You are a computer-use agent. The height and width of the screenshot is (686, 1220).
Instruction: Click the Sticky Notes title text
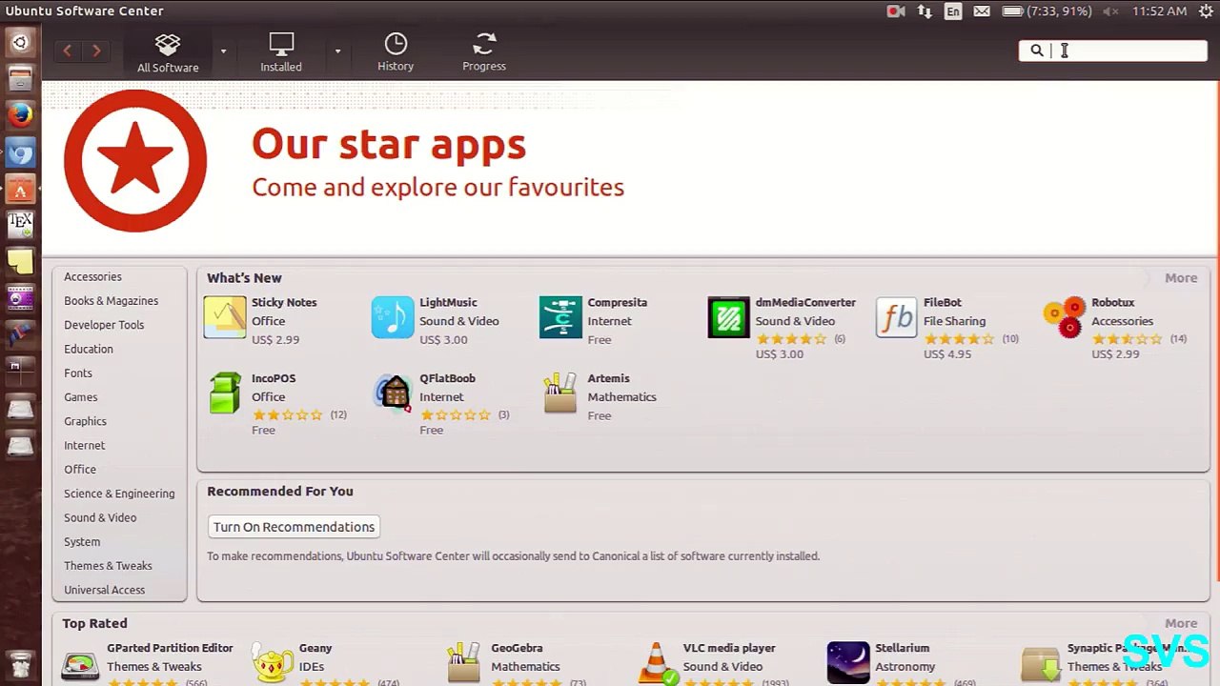pyautogui.click(x=284, y=302)
